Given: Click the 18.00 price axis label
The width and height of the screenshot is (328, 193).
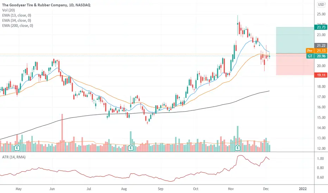Looking at the screenshot, I should (x=321, y=86).
